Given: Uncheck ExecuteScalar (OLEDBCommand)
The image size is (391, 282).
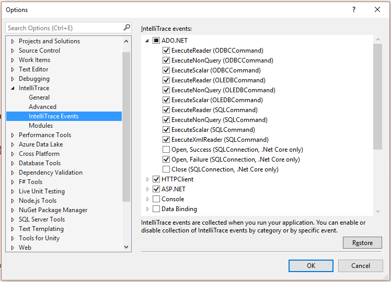Looking at the screenshot, I should click(166, 100).
